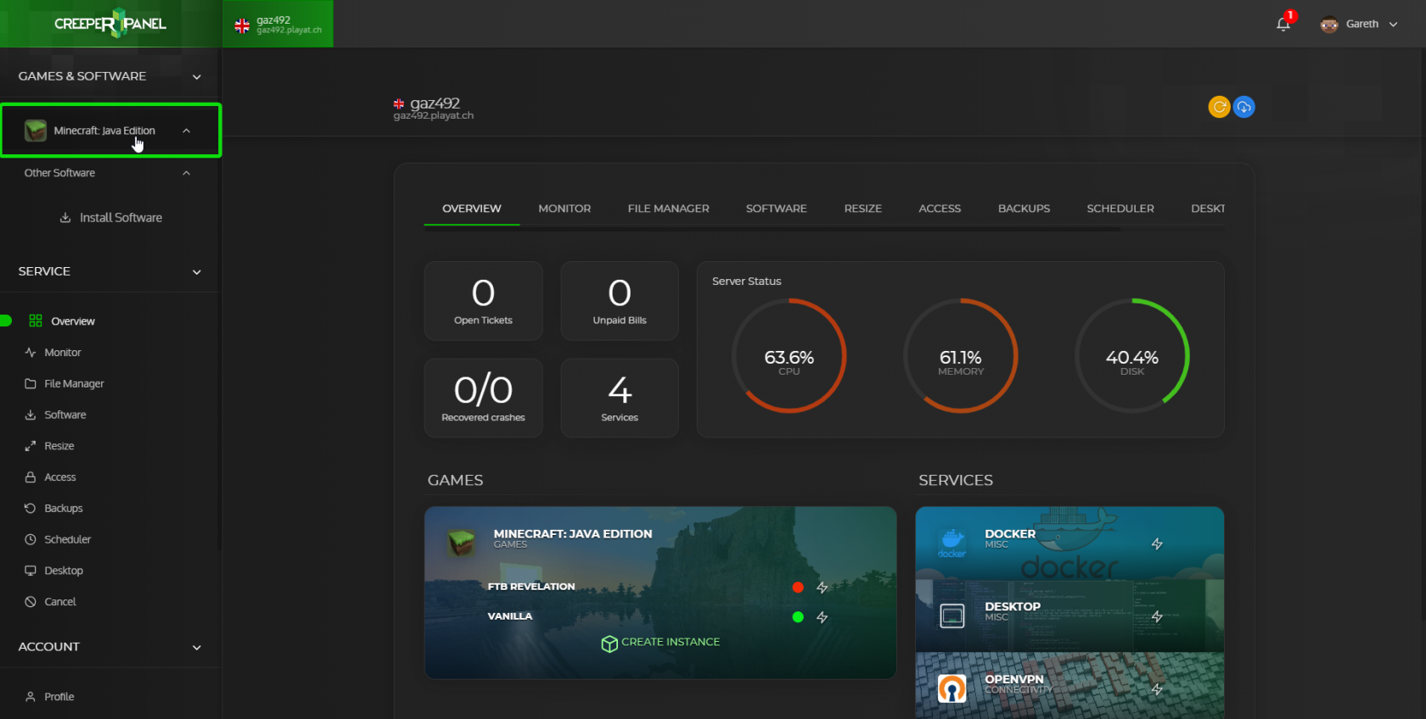Click the Docker whale logo icon

pos(952,542)
